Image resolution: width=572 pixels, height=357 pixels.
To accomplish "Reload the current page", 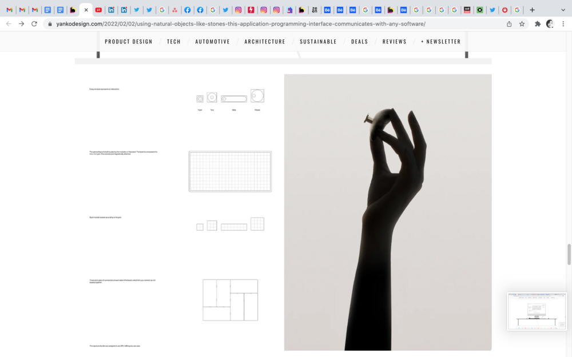I will pos(34,24).
